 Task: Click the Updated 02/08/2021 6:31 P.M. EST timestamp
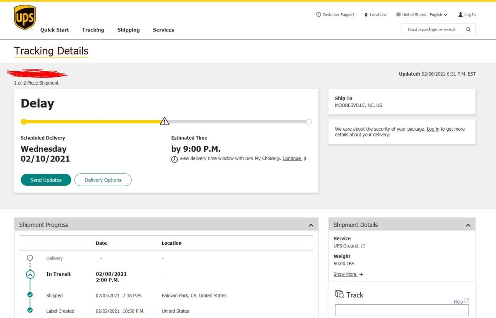[x=437, y=74]
